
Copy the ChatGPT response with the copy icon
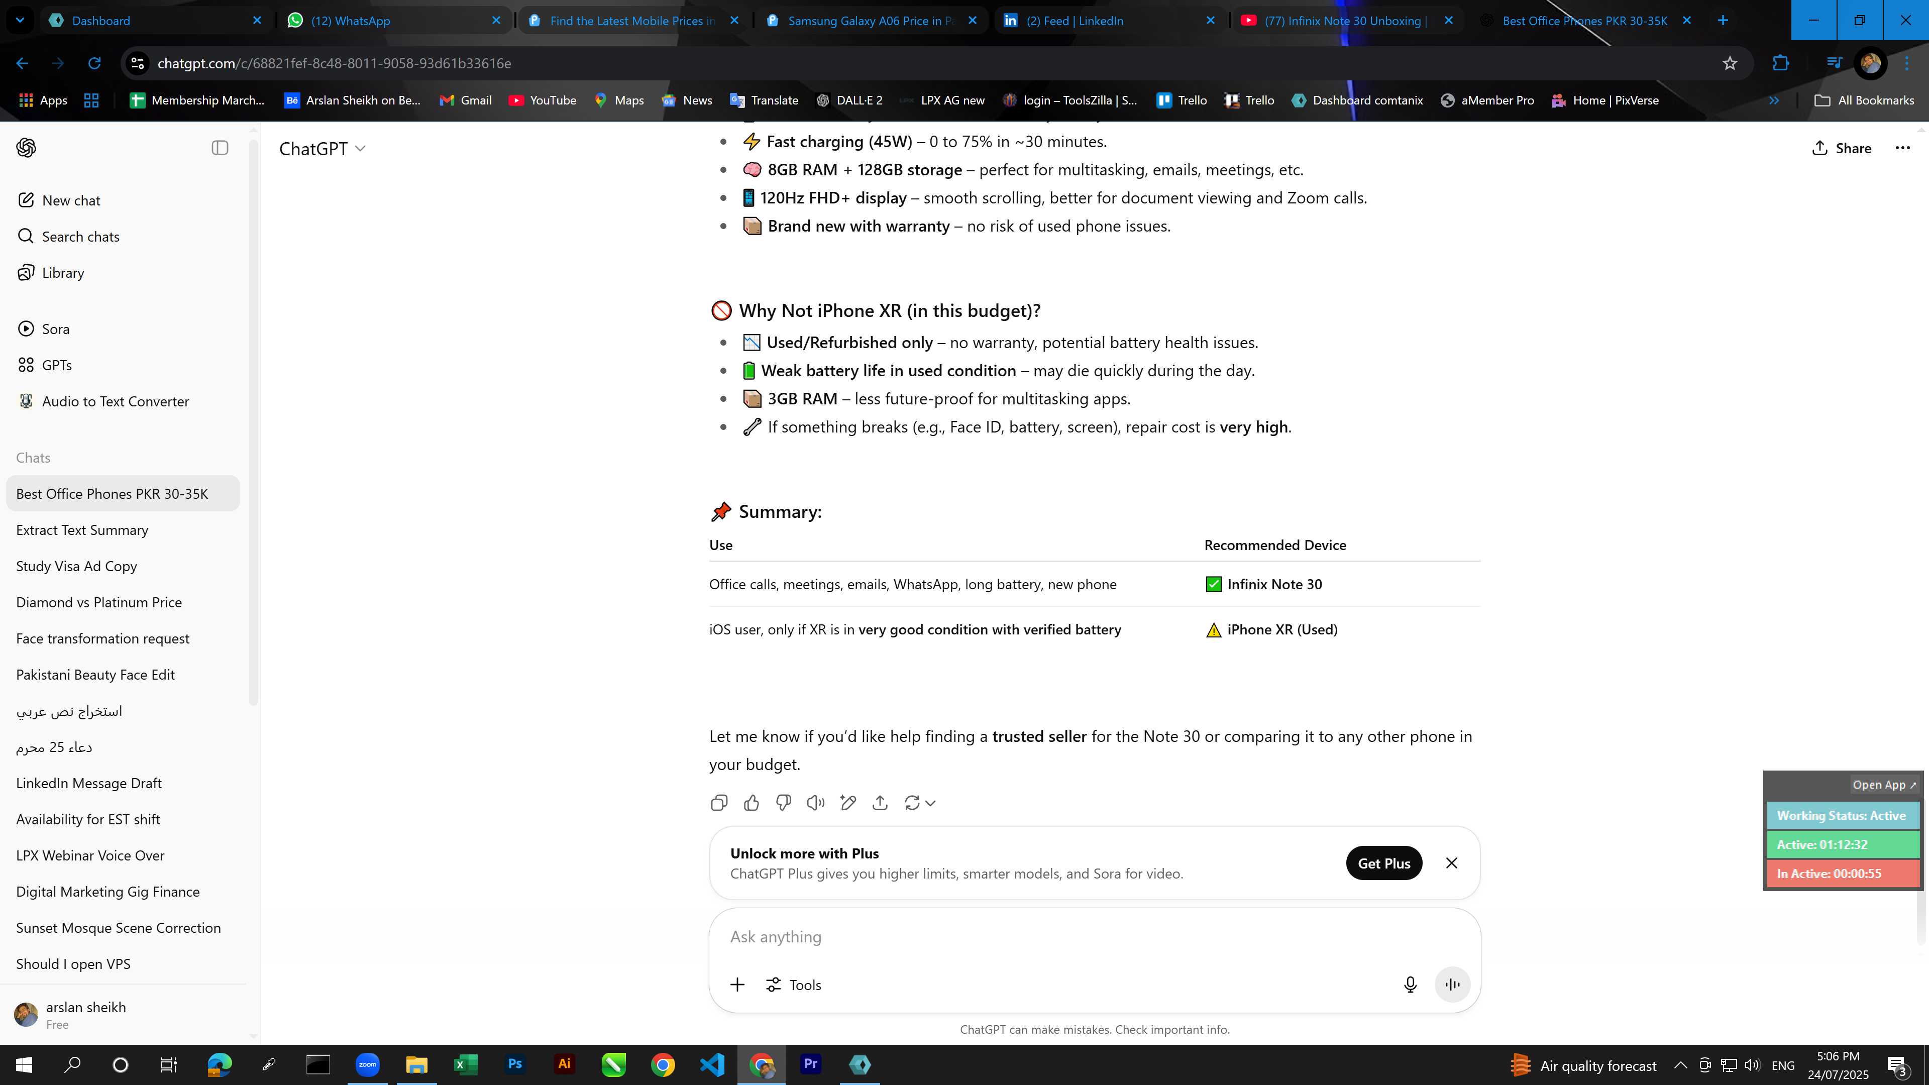pos(719,803)
